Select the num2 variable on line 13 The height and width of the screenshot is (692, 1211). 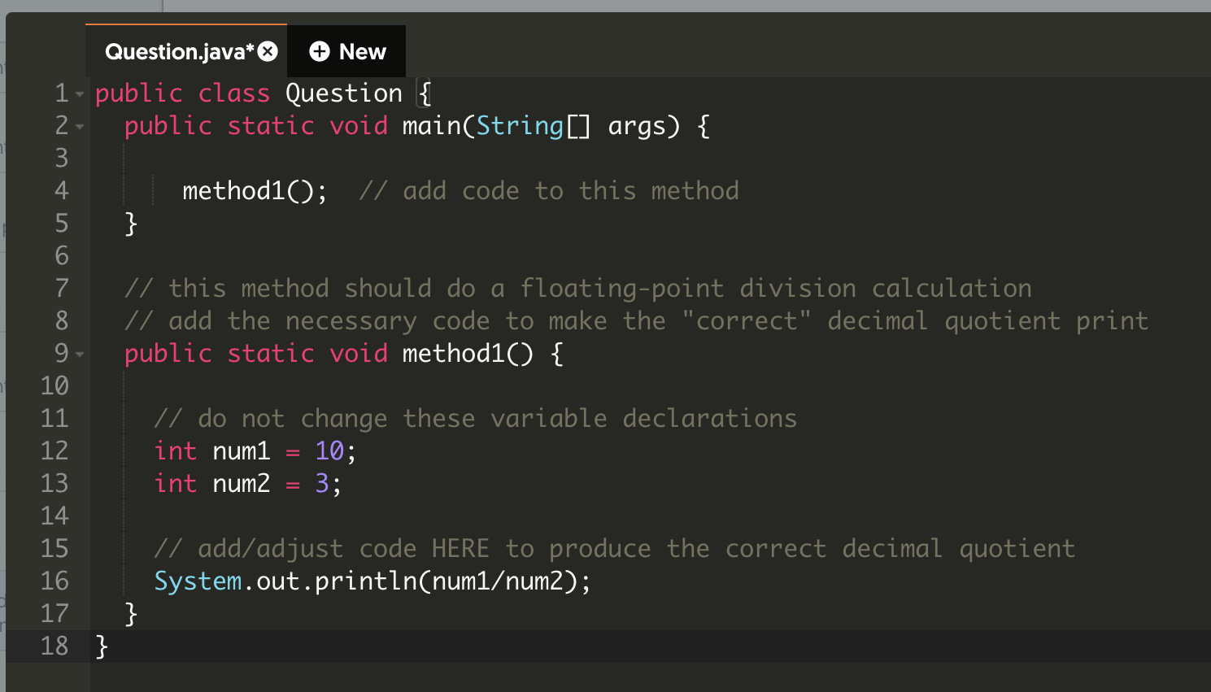point(242,483)
